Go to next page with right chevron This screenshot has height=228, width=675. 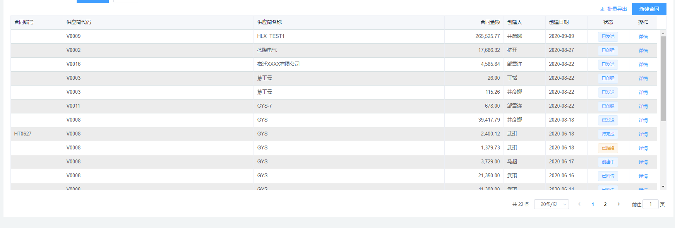tap(618, 204)
